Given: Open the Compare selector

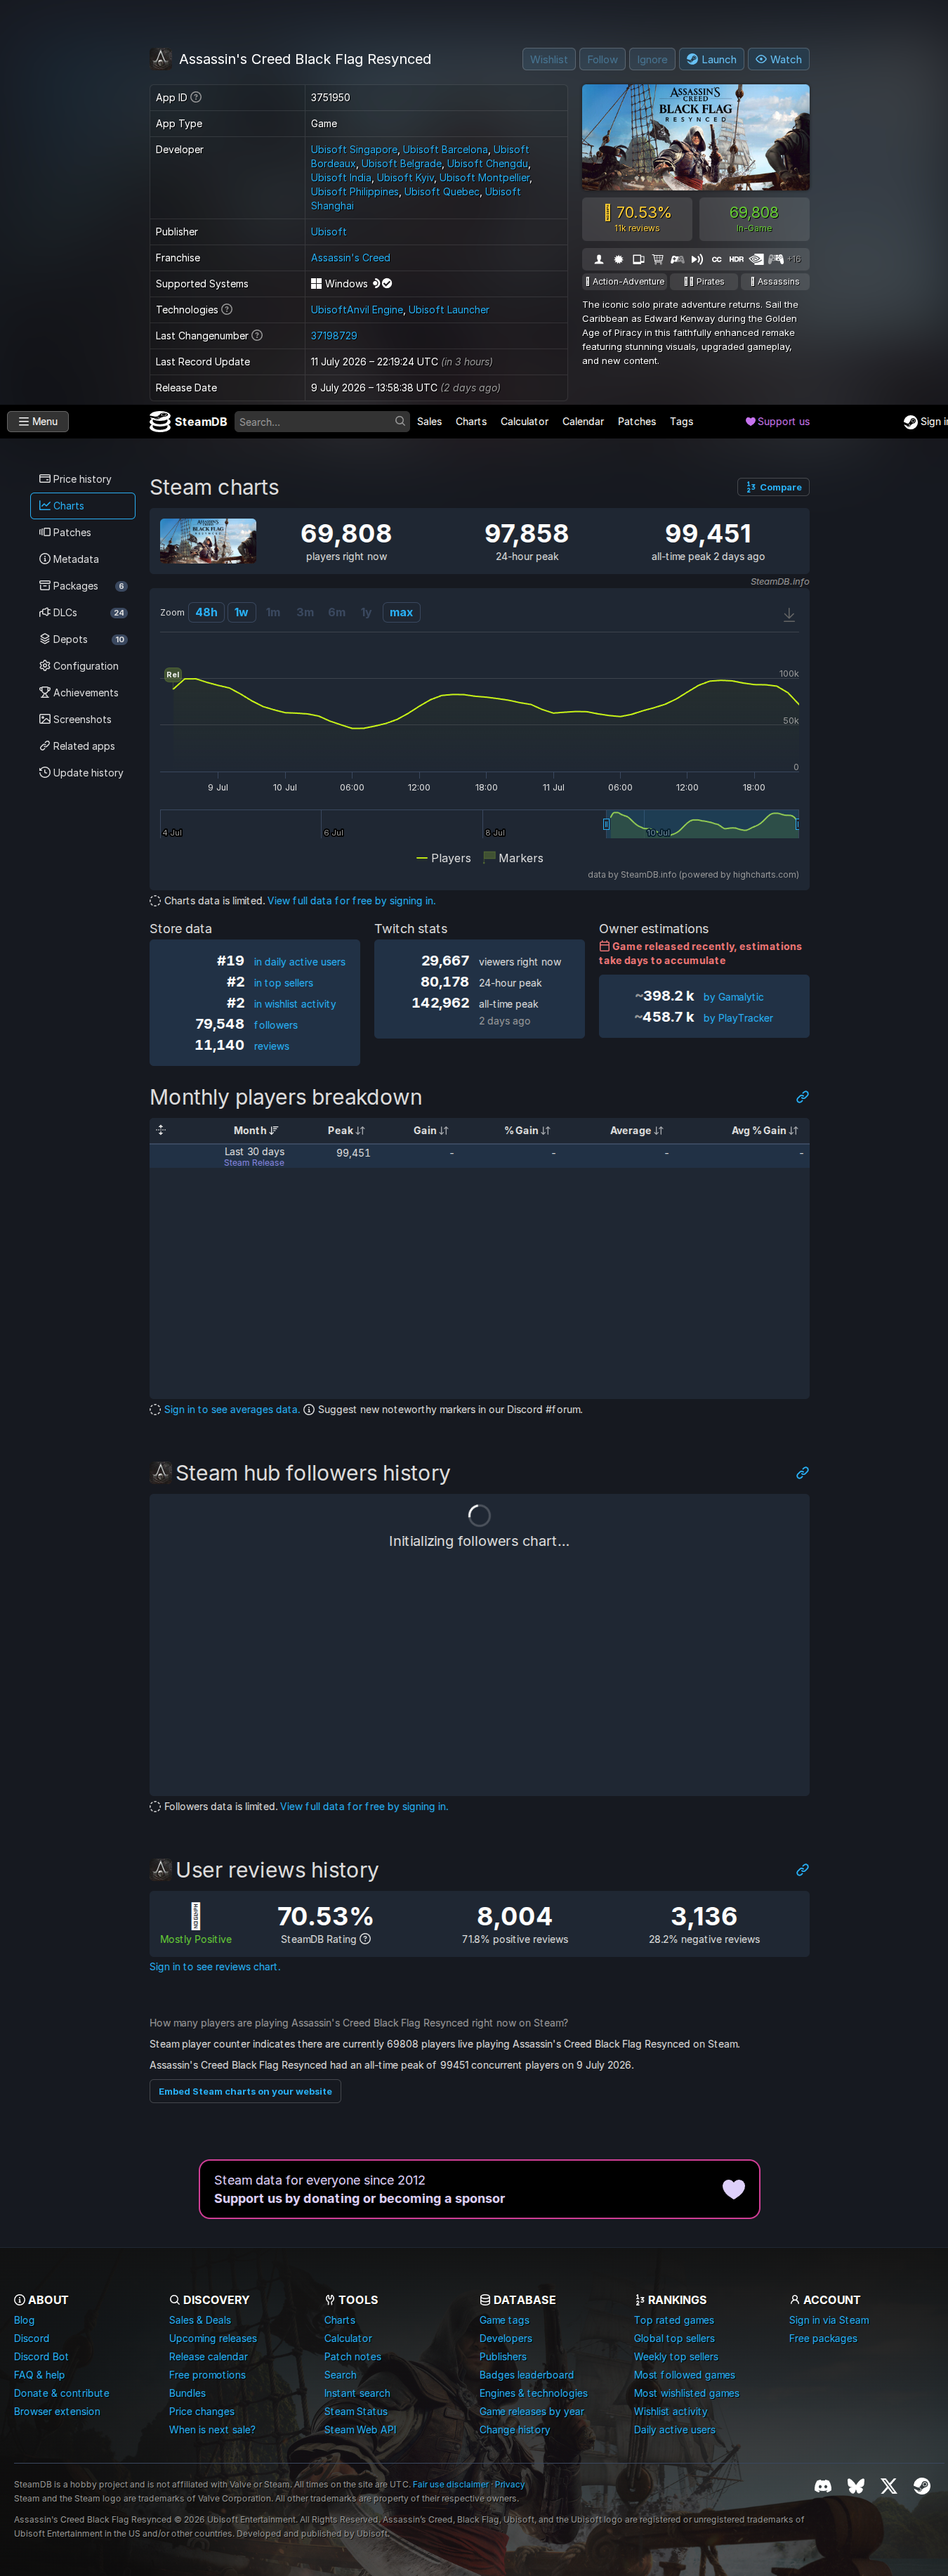Looking at the screenshot, I should pyautogui.click(x=773, y=487).
